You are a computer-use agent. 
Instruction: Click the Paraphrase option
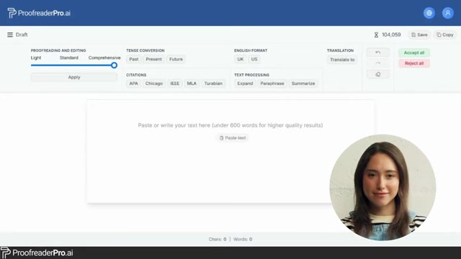[x=272, y=83]
